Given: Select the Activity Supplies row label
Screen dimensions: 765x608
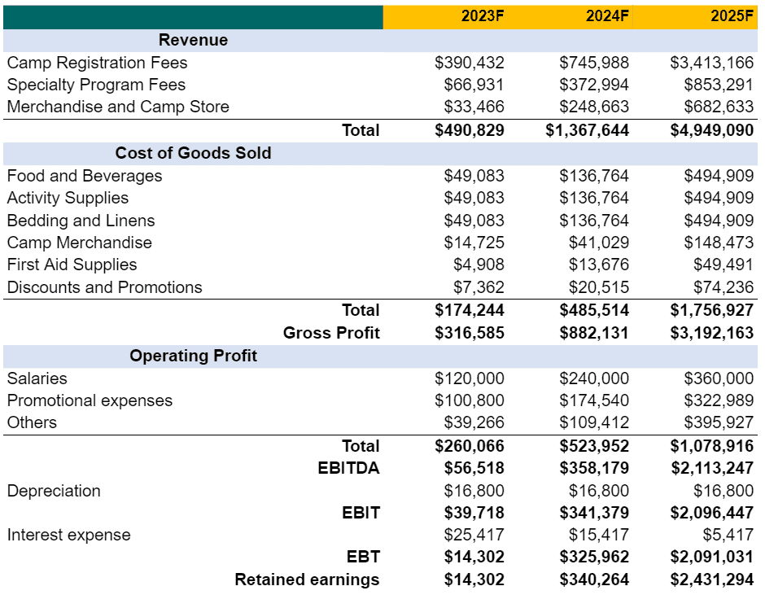Looking at the screenshot, I should pyautogui.click(x=68, y=198).
